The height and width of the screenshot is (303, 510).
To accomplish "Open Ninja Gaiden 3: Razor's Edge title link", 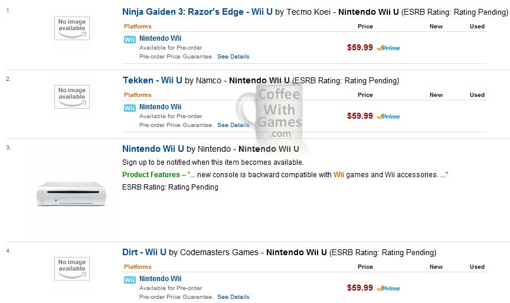I will [x=197, y=11].
